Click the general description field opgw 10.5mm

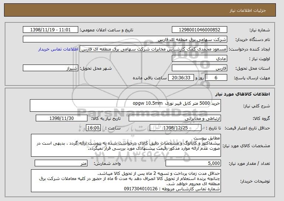(x=125, y=105)
